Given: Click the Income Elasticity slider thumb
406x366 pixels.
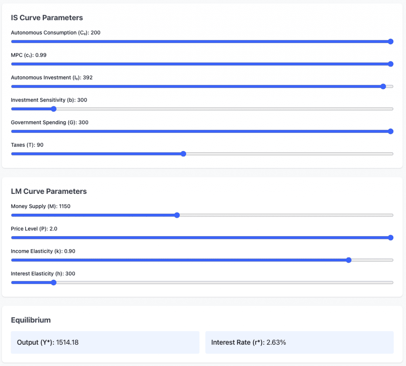Looking at the screenshot, I should coord(349,260).
